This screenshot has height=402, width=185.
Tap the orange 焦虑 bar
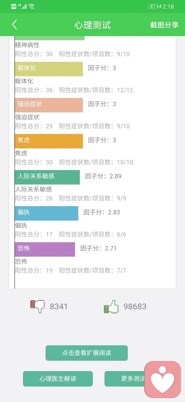[49, 141]
